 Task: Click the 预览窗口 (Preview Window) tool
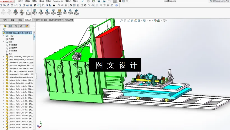[x=41, y=12]
